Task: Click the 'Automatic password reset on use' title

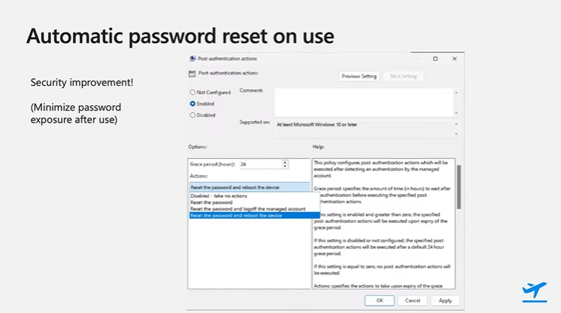Action: (x=180, y=36)
